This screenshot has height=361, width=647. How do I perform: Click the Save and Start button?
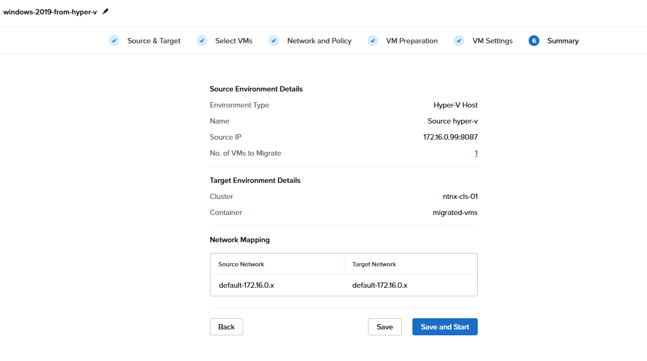point(445,327)
